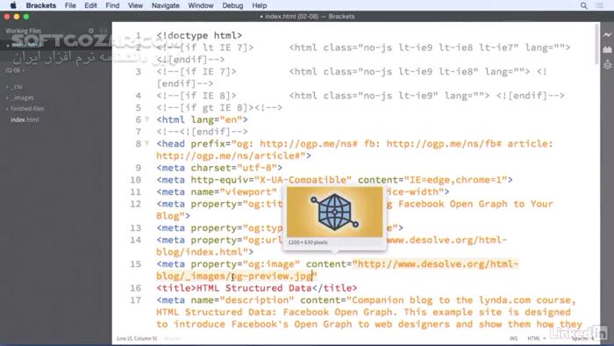Click the <title> tag on line 16
This screenshot has height=346, width=614.
tap(175, 288)
